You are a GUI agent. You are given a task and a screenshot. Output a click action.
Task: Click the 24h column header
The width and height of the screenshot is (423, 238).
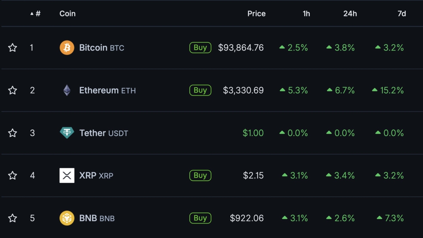[350, 13]
